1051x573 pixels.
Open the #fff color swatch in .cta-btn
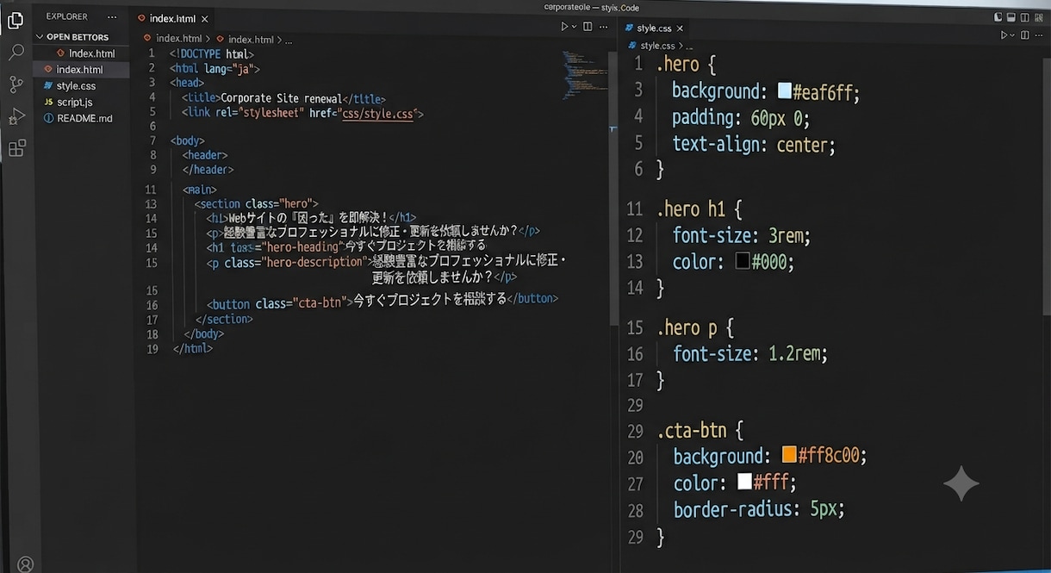(x=744, y=481)
